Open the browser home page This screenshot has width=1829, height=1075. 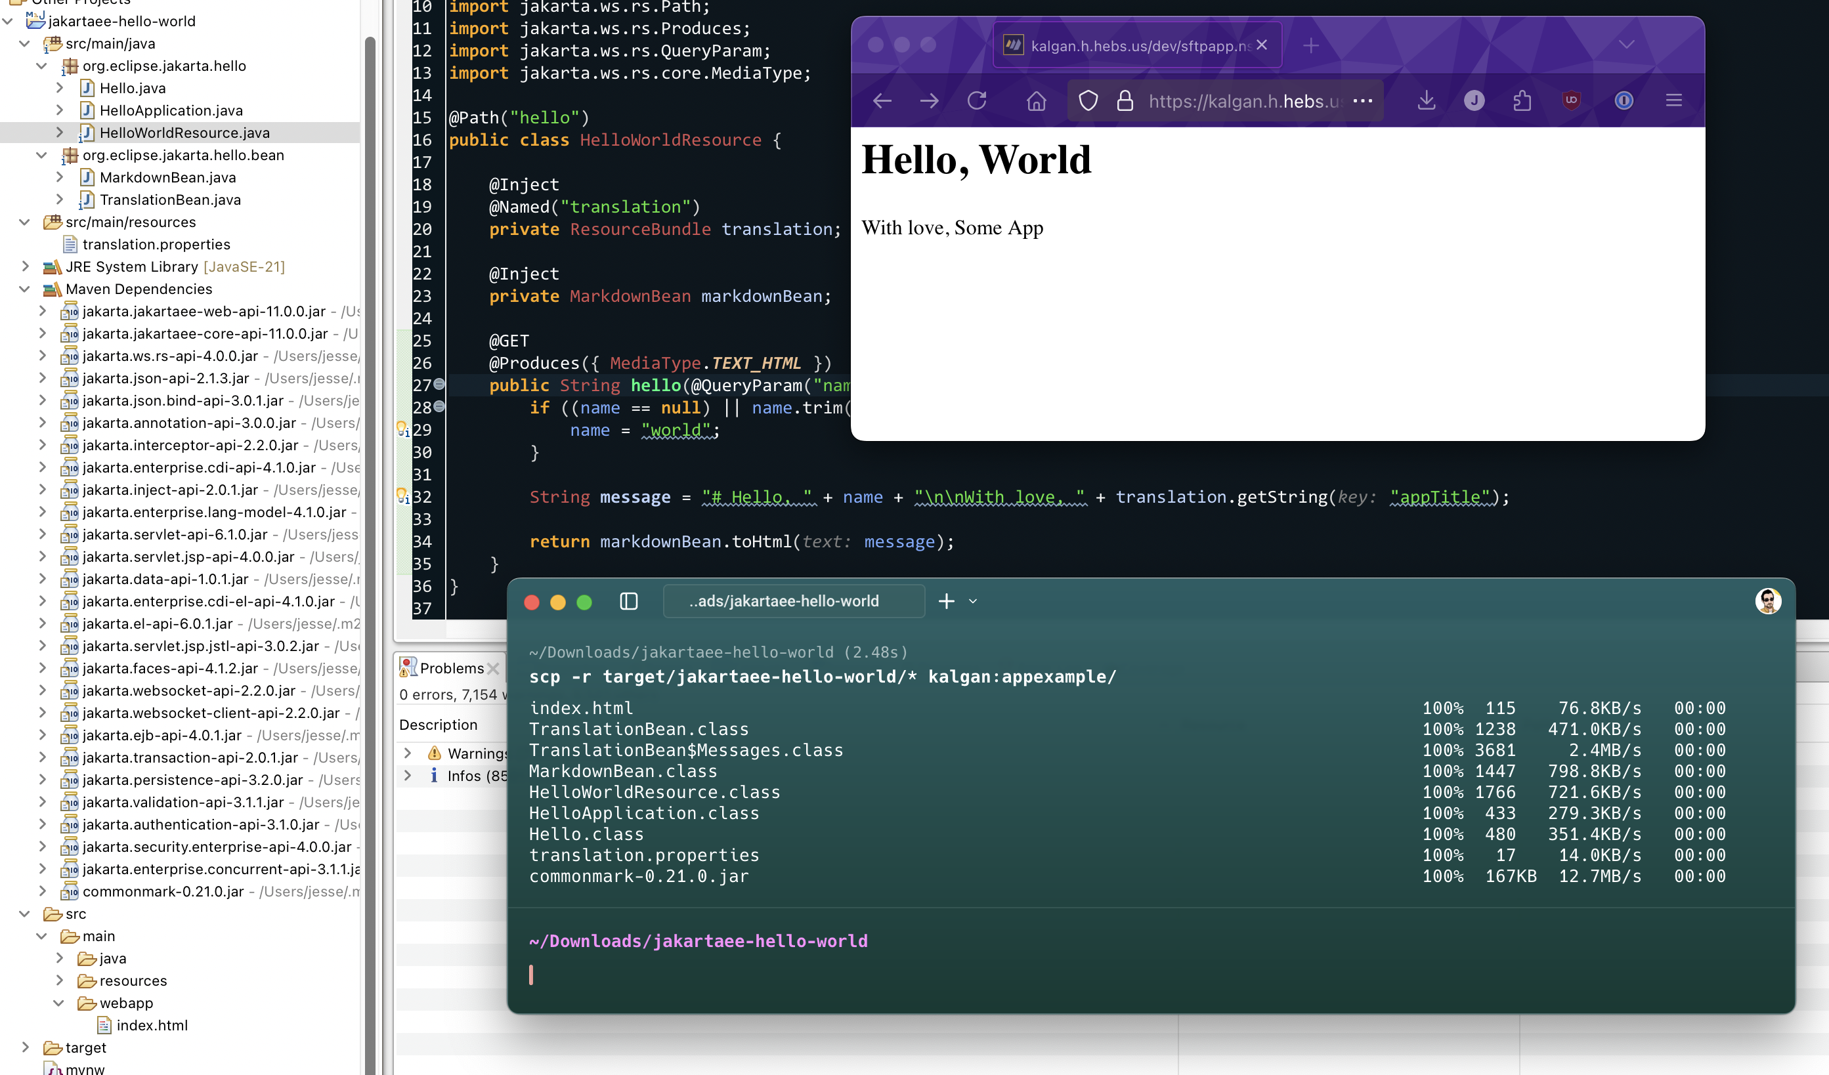(x=1037, y=101)
